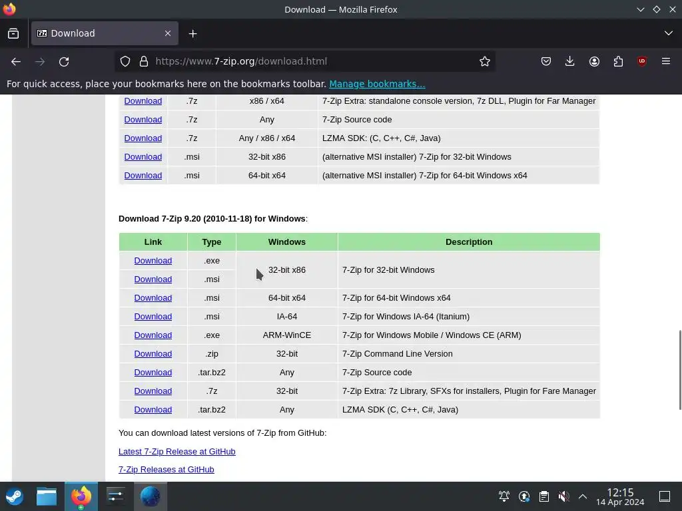682x511 pixels.
Task: Select text '7-Zip for Windows IA-64 (Itanium)'
Action: click(406, 317)
